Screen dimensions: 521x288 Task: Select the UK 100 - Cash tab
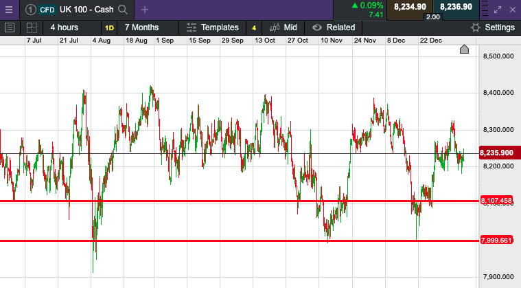point(77,10)
